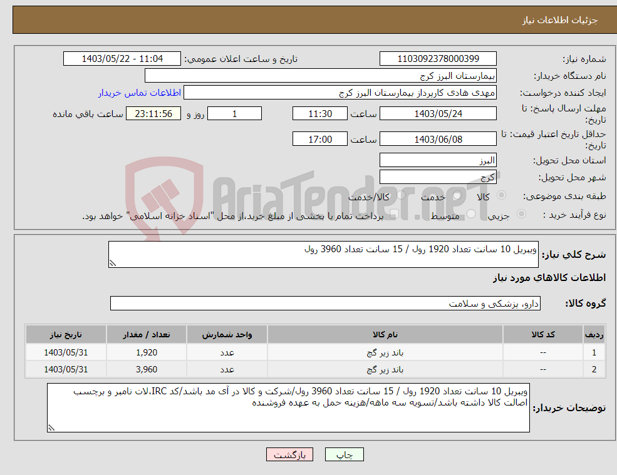Select the خدمت radio button
This screenshot has width=617, height=475.
[457, 195]
